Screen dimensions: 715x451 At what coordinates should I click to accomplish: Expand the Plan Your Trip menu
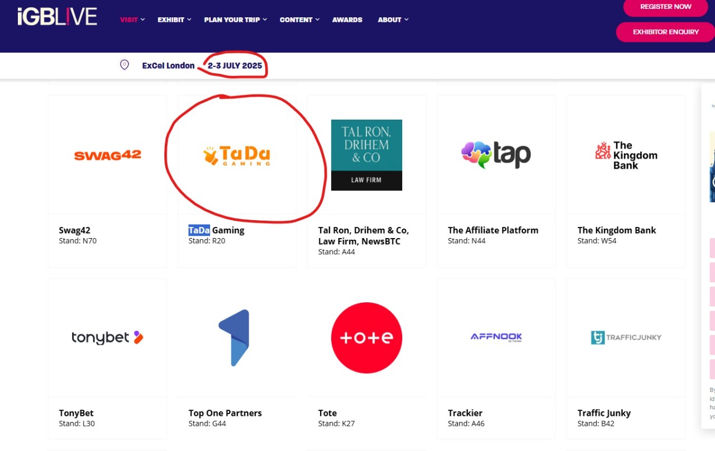[236, 20]
